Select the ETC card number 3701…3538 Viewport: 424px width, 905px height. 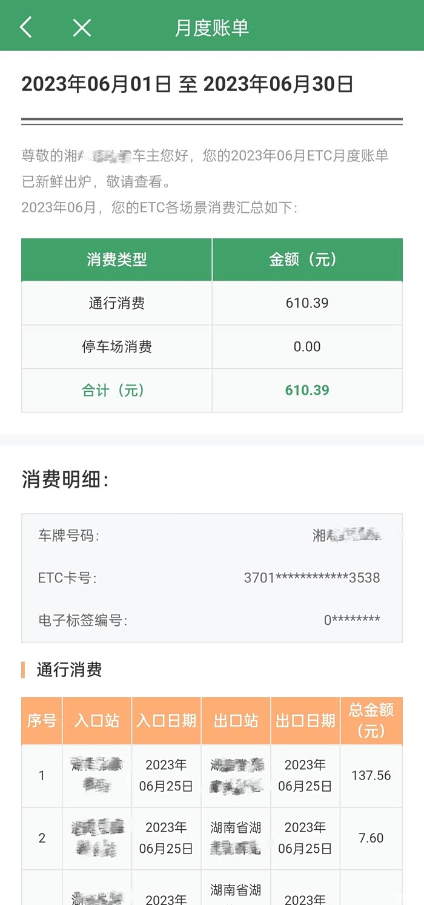point(312,578)
